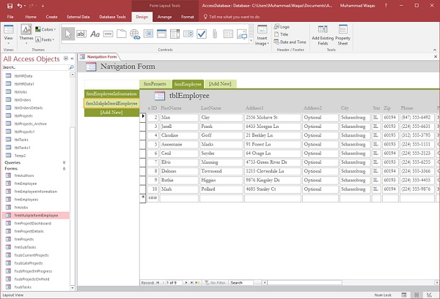
Task: Open the Insert Image dropdown
Action: click(260, 37)
